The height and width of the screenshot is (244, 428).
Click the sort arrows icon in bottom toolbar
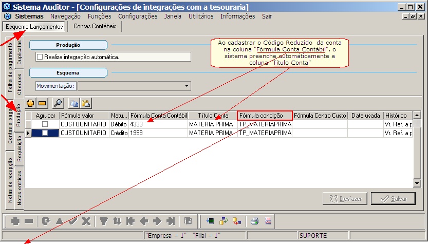117,221
